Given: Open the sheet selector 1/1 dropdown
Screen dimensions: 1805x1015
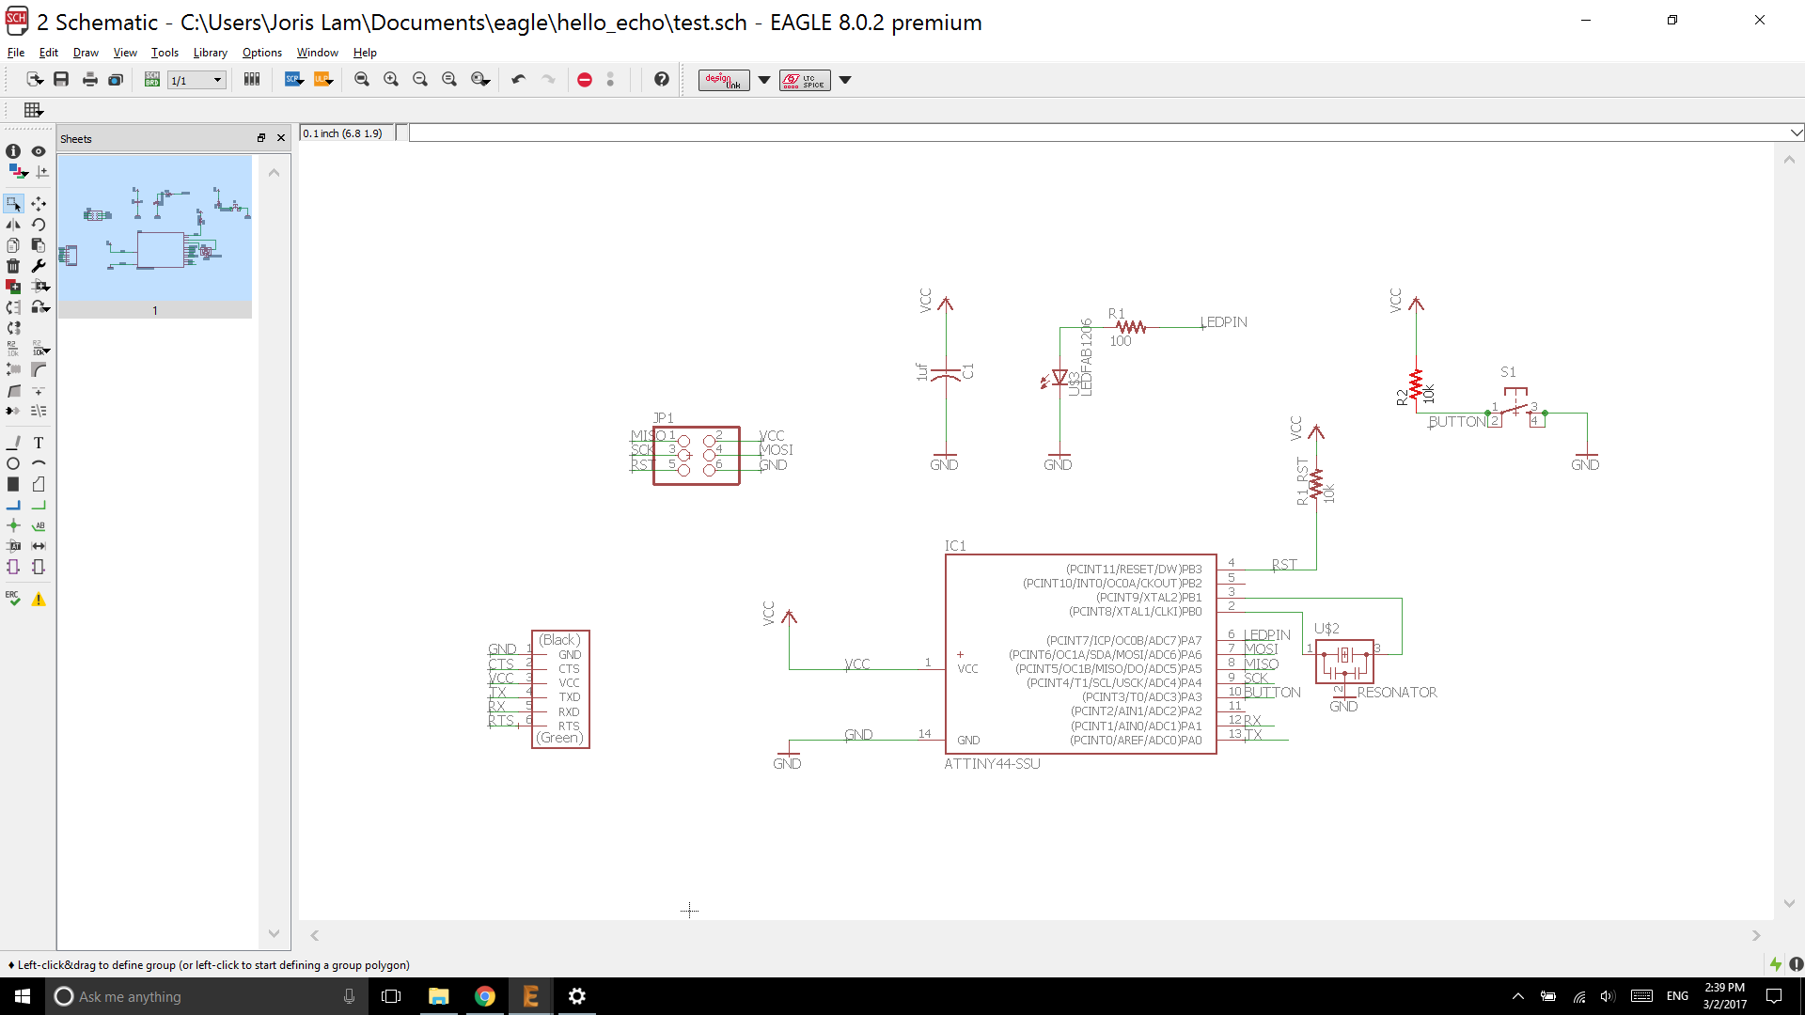Looking at the screenshot, I should click(x=217, y=80).
